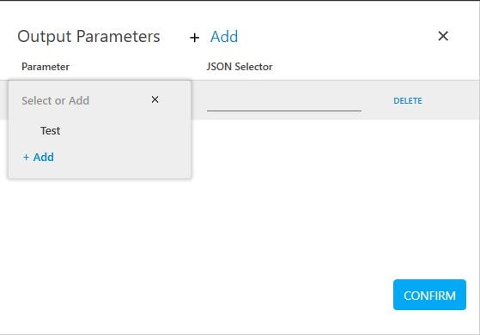Focus the Select or Add search box
Viewport: 480px width, 335px height.
point(84,100)
